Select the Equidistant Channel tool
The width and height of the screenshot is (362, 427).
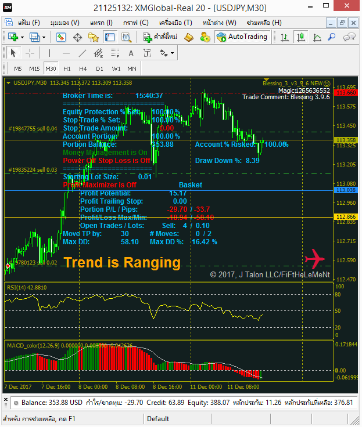click(98, 53)
